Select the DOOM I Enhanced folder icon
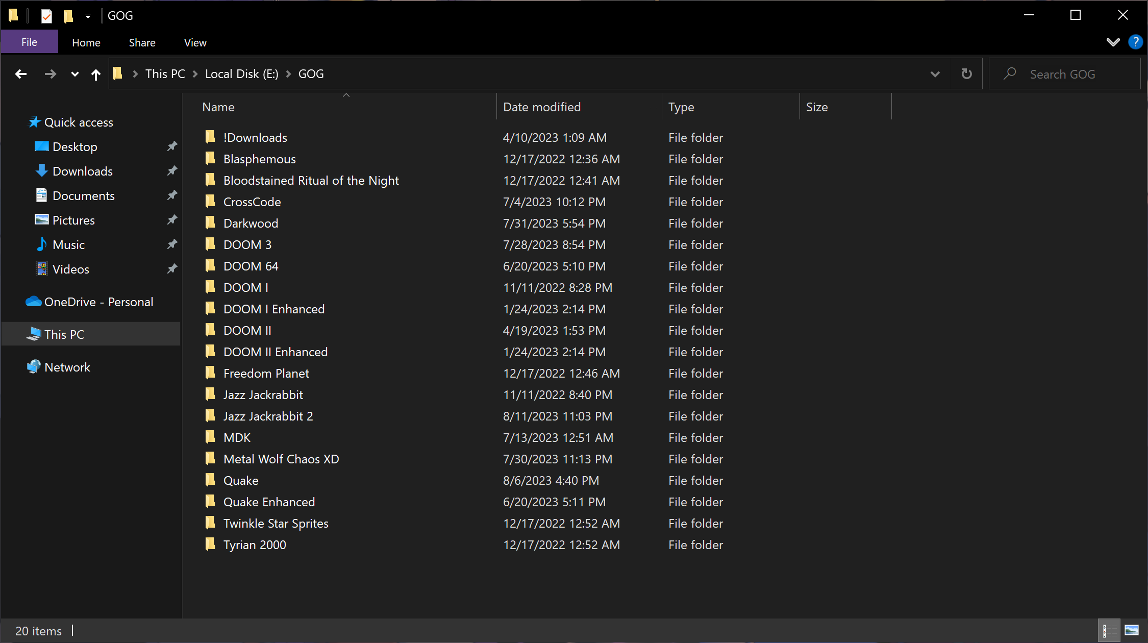 [x=210, y=308]
